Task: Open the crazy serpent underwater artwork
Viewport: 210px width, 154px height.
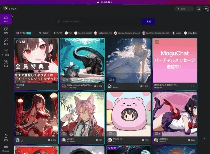Action: click(82, 61)
